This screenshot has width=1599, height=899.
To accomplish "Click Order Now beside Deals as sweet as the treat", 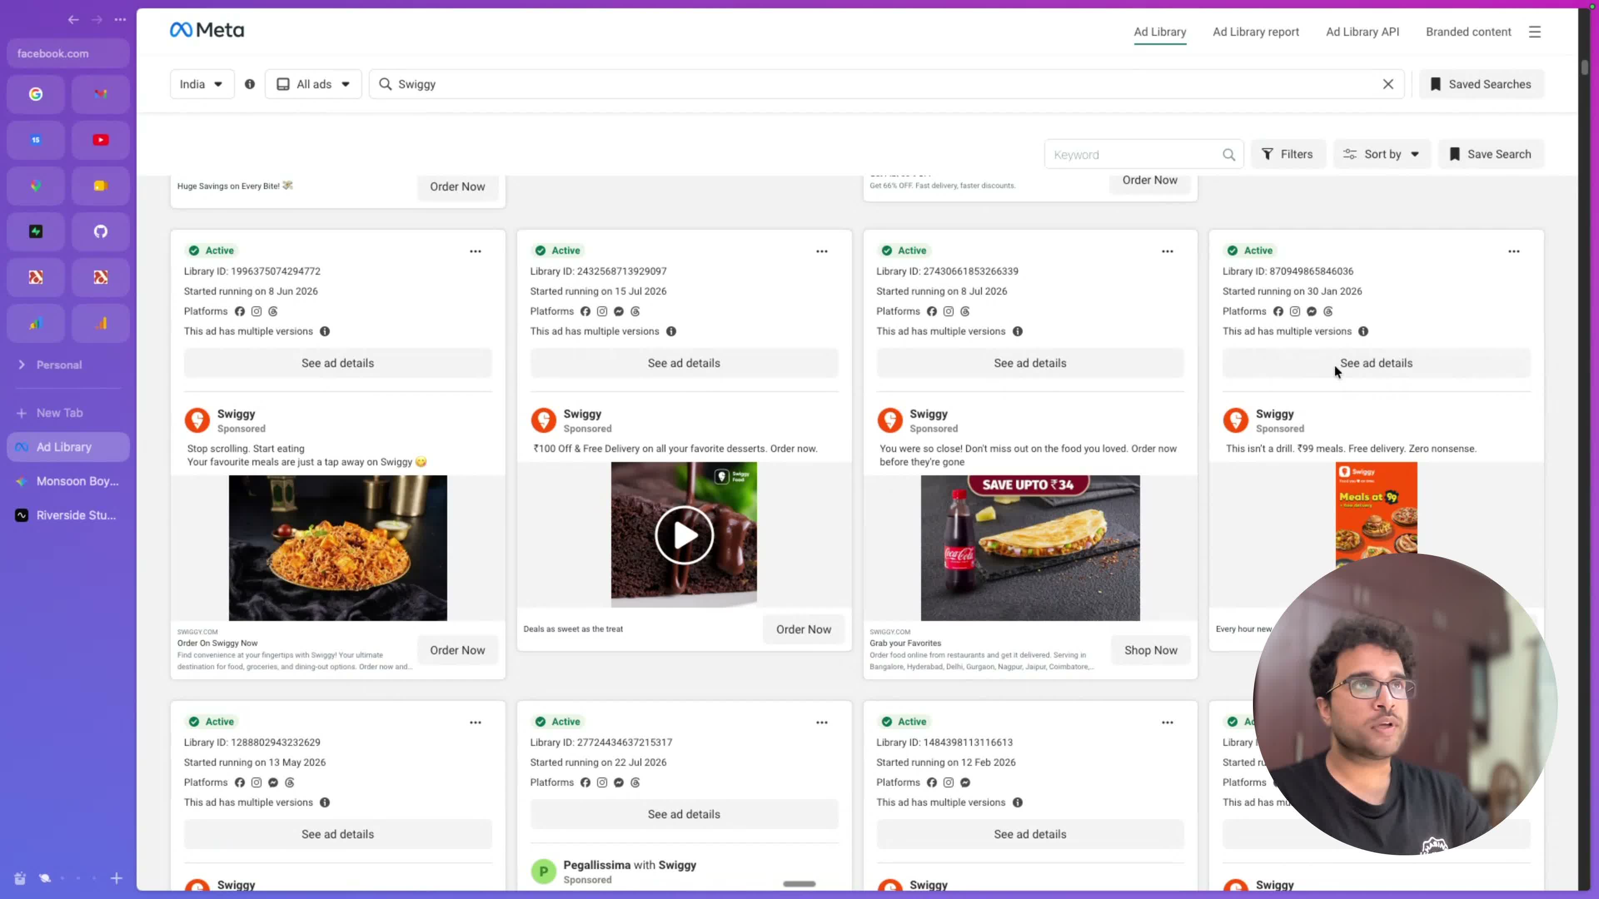I will [803, 629].
